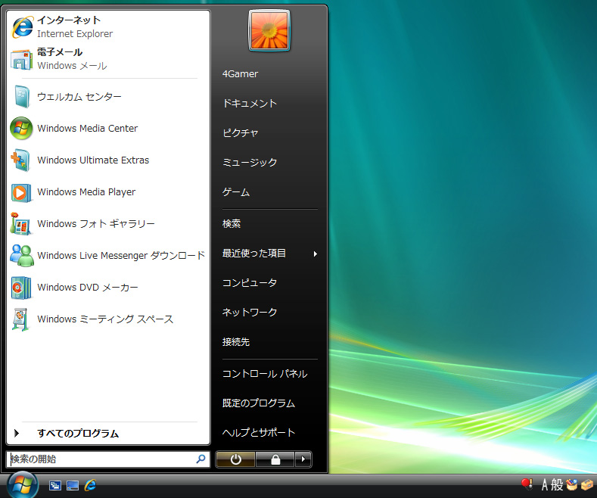This screenshot has width=597, height=498.
Task: Lock the computer with padlock button
Action: point(275,459)
